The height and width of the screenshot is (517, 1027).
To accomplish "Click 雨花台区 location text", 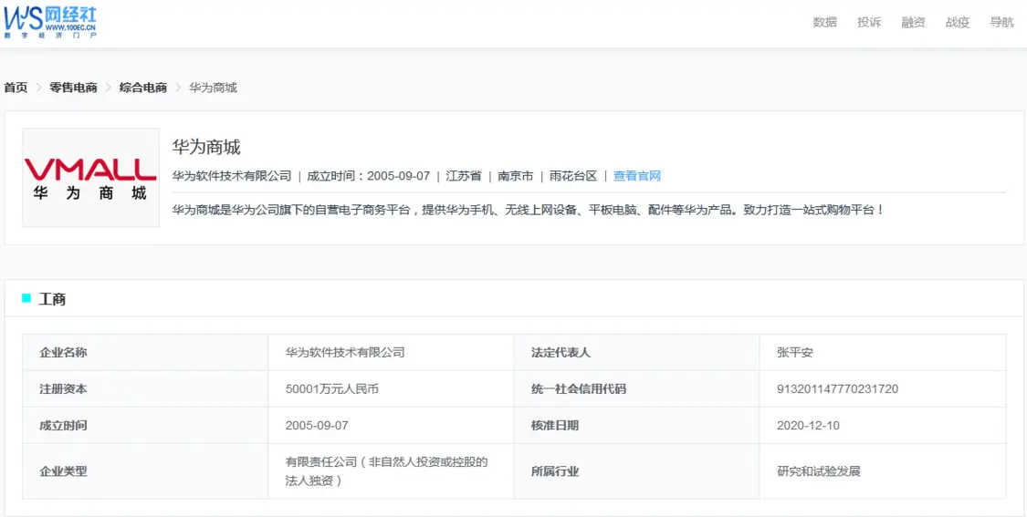I will point(573,176).
